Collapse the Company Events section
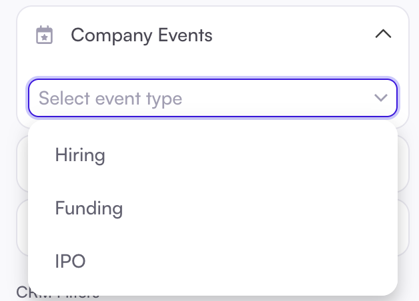 383,35
